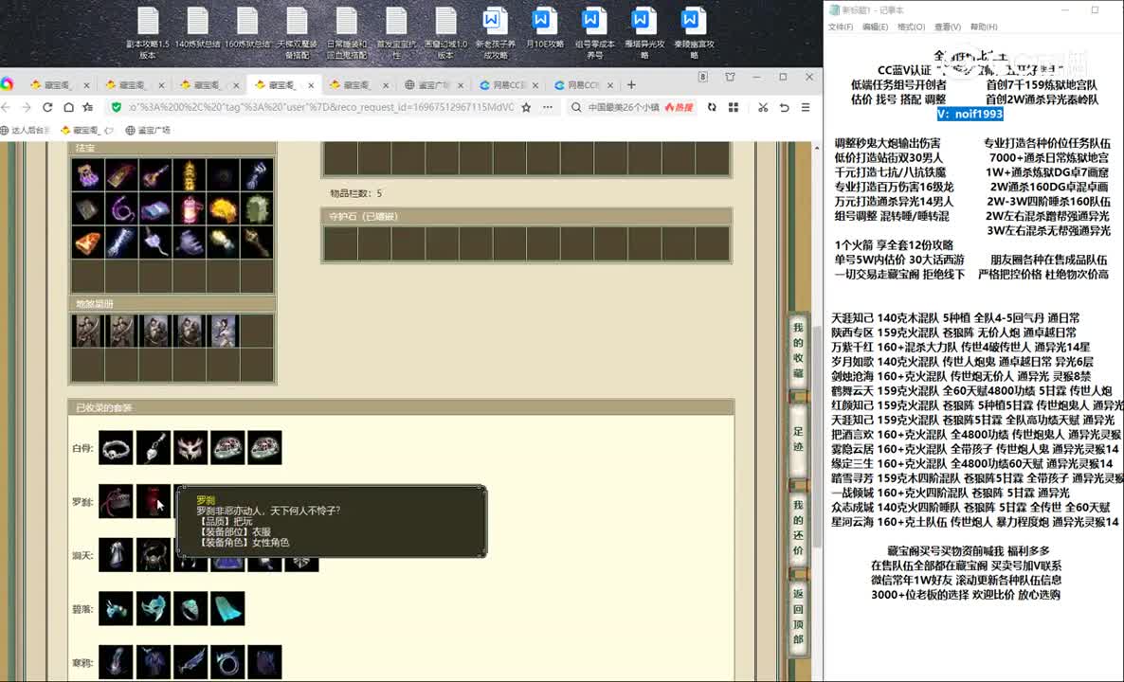
Task: Select the fifth female card in 地煞星册
Action: 223,331
